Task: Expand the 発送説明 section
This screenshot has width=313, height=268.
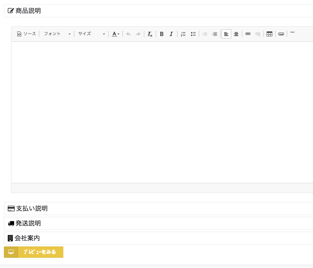Action: [x=28, y=224]
